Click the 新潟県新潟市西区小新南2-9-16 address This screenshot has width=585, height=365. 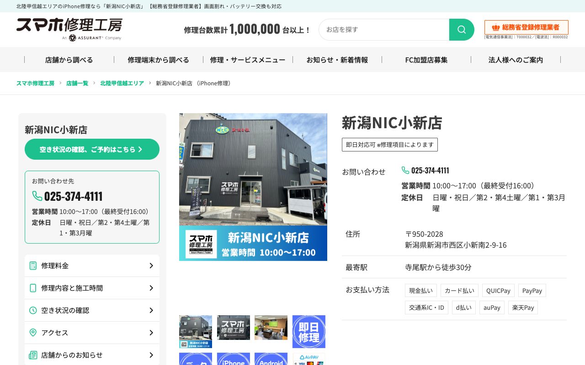456,245
